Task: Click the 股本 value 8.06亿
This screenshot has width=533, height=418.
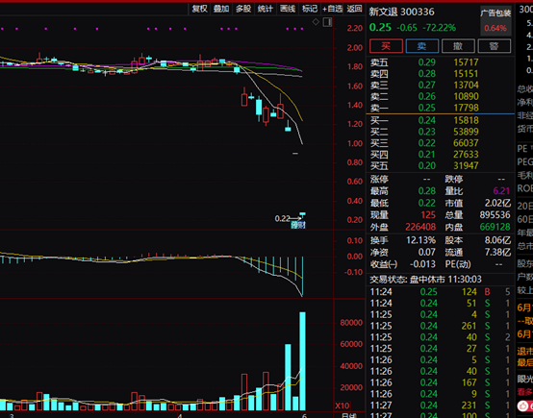Action: coord(497,240)
